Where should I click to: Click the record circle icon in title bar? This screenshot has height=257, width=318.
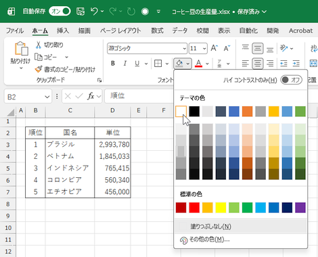(145, 11)
